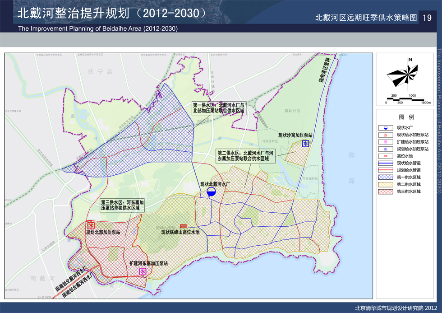Click the magenta 水 Hedongzhai pump station icon
Viewport: 442px width, 313px height.
pyautogui.click(x=143, y=271)
